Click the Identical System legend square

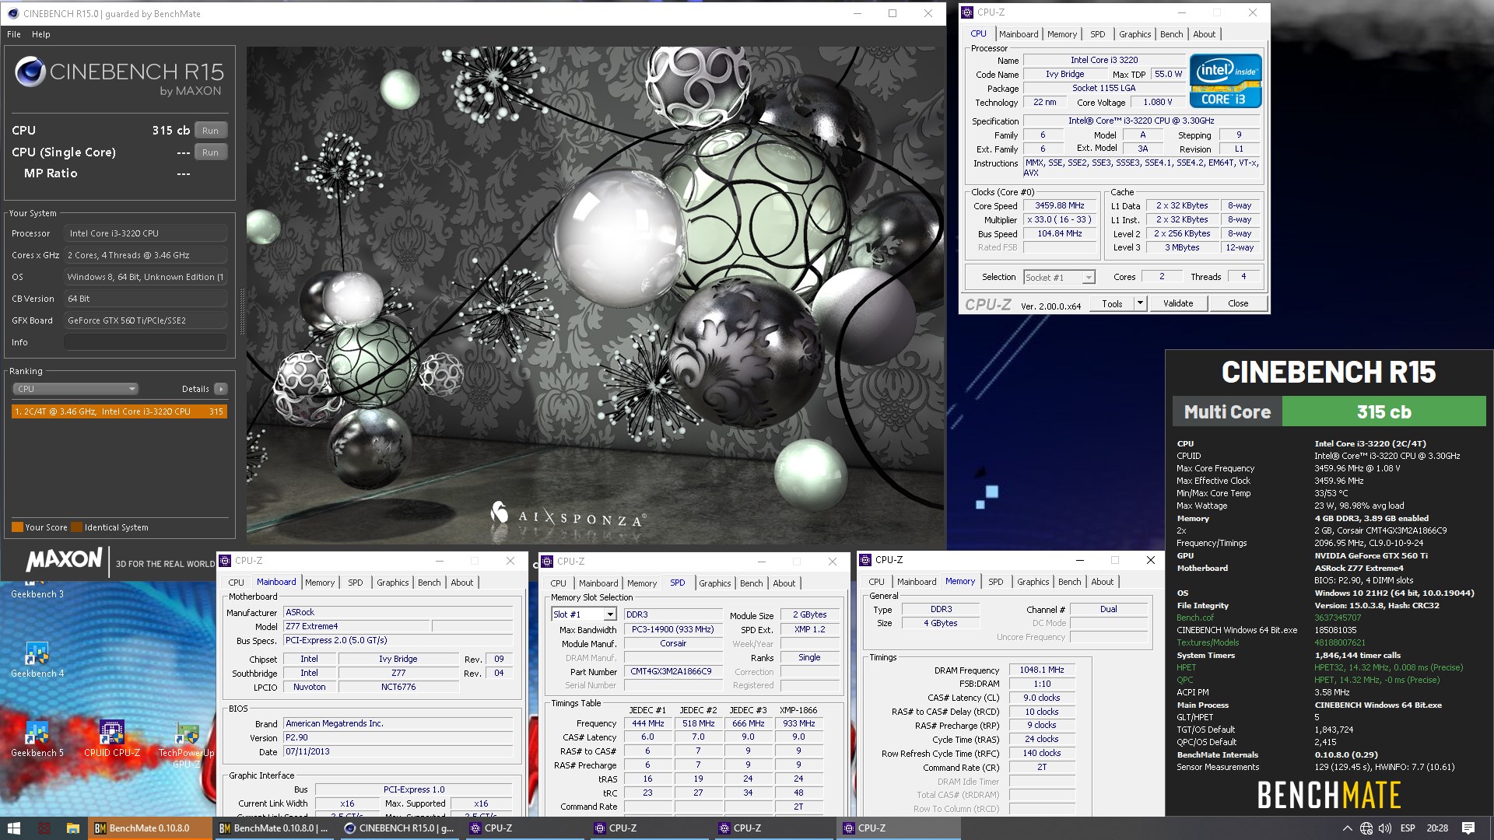point(77,527)
